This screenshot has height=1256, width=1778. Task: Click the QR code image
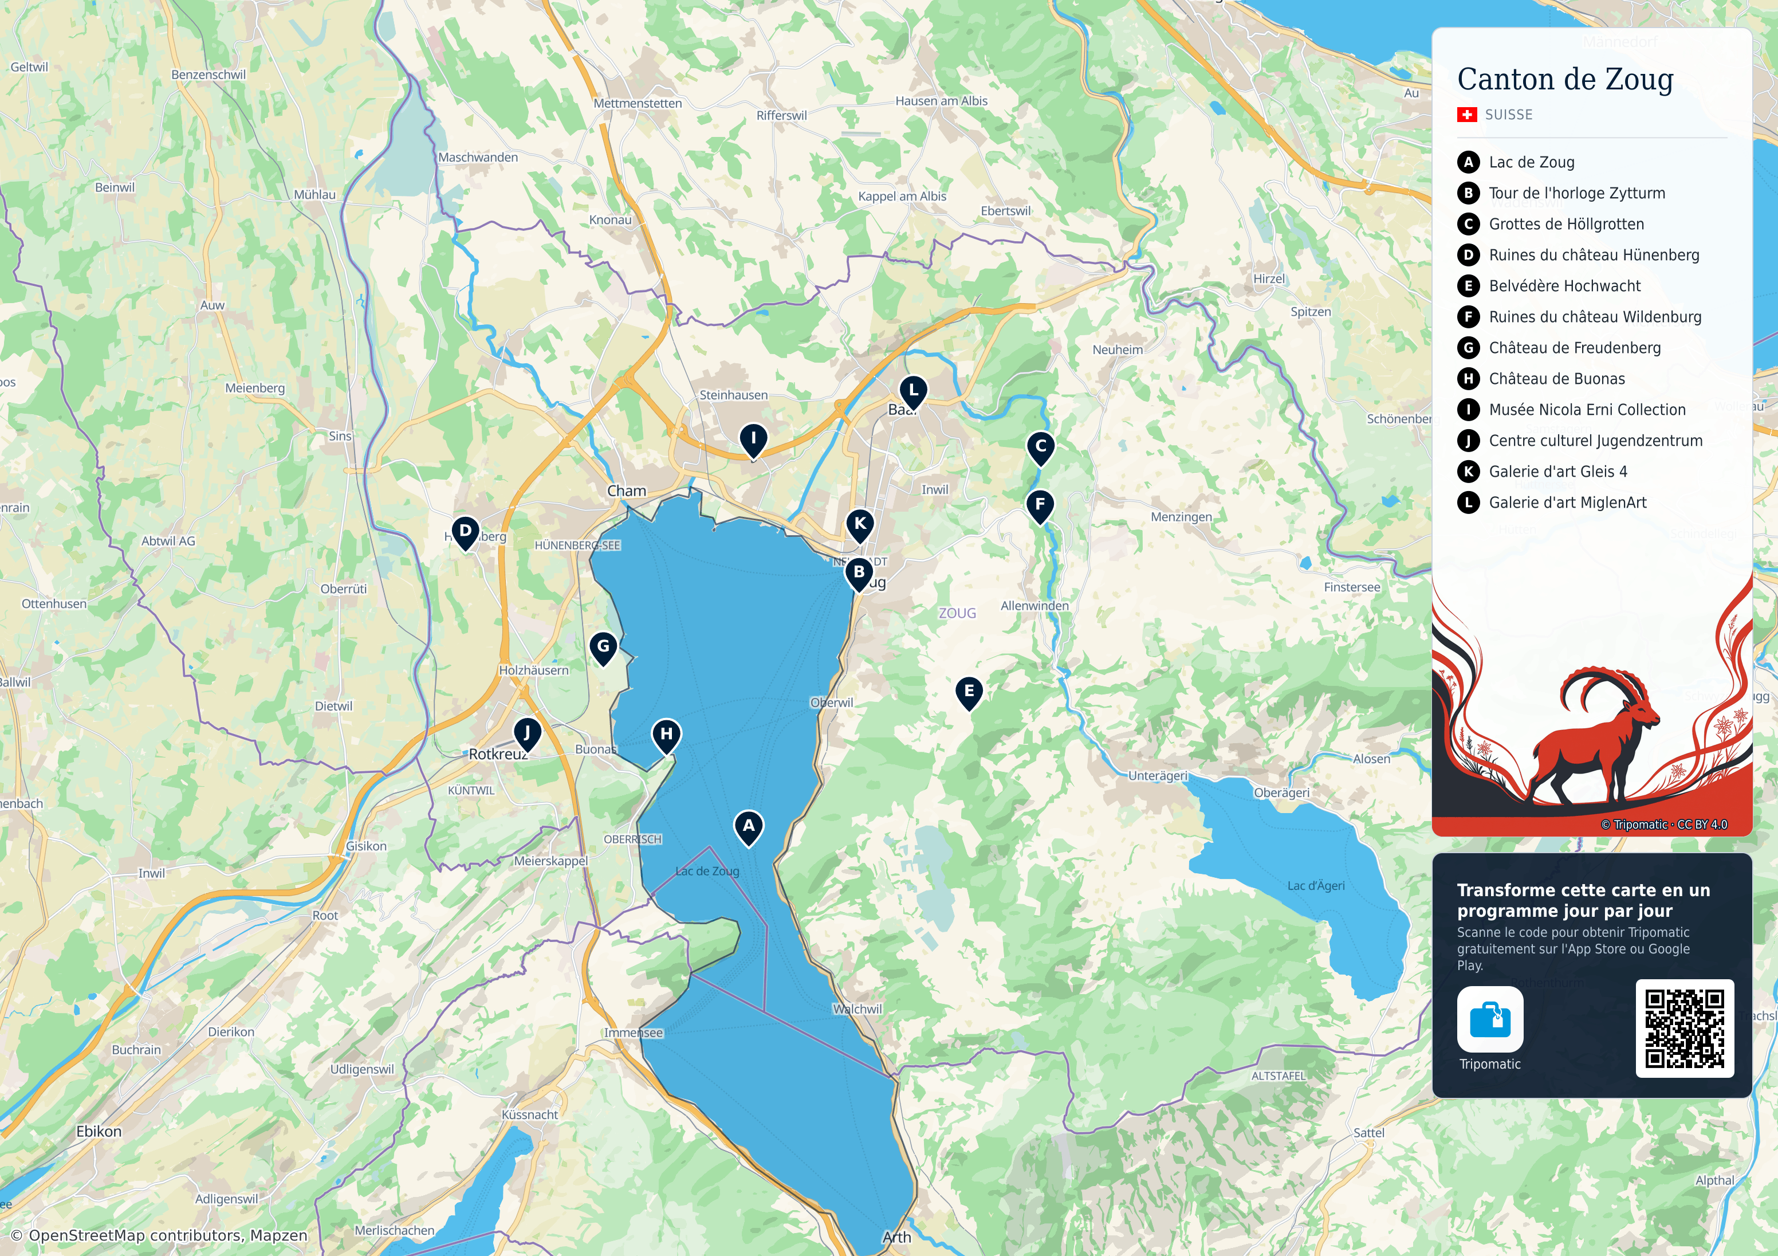tap(1684, 1028)
